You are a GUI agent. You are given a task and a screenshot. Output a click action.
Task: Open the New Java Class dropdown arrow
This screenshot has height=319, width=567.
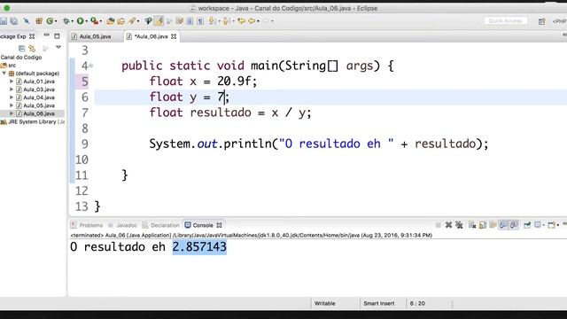pos(56,21)
